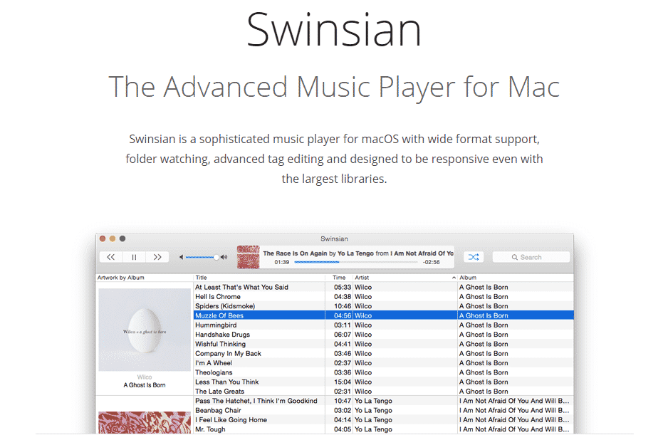This screenshot has height=435, width=668.
Task: Pause the current song
Action: (x=134, y=257)
